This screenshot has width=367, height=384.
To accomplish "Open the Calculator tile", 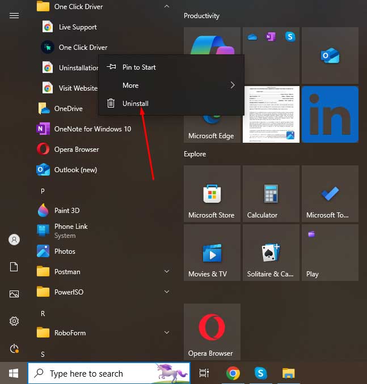I will [271, 195].
